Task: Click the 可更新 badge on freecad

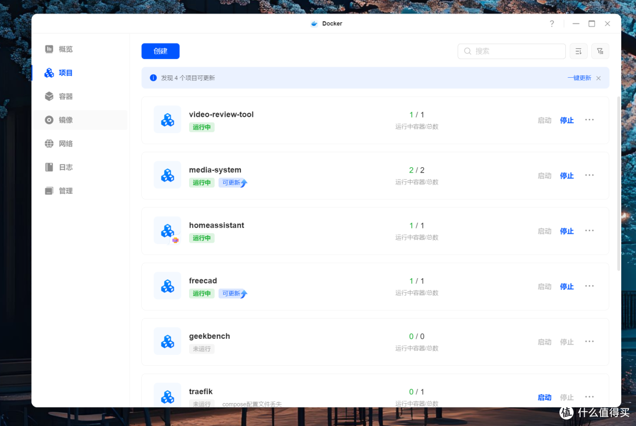Action: [233, 293]
